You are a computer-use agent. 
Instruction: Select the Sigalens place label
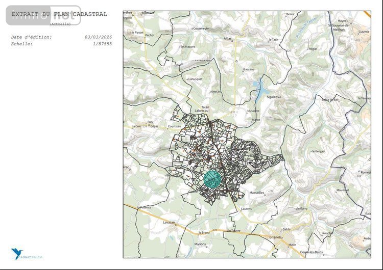(273, 96)
